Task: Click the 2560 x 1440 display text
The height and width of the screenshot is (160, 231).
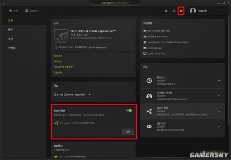Action: click(x=157, y=54)
